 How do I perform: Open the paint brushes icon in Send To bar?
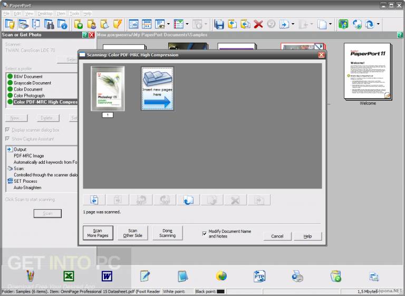click(x=31, y=276)
